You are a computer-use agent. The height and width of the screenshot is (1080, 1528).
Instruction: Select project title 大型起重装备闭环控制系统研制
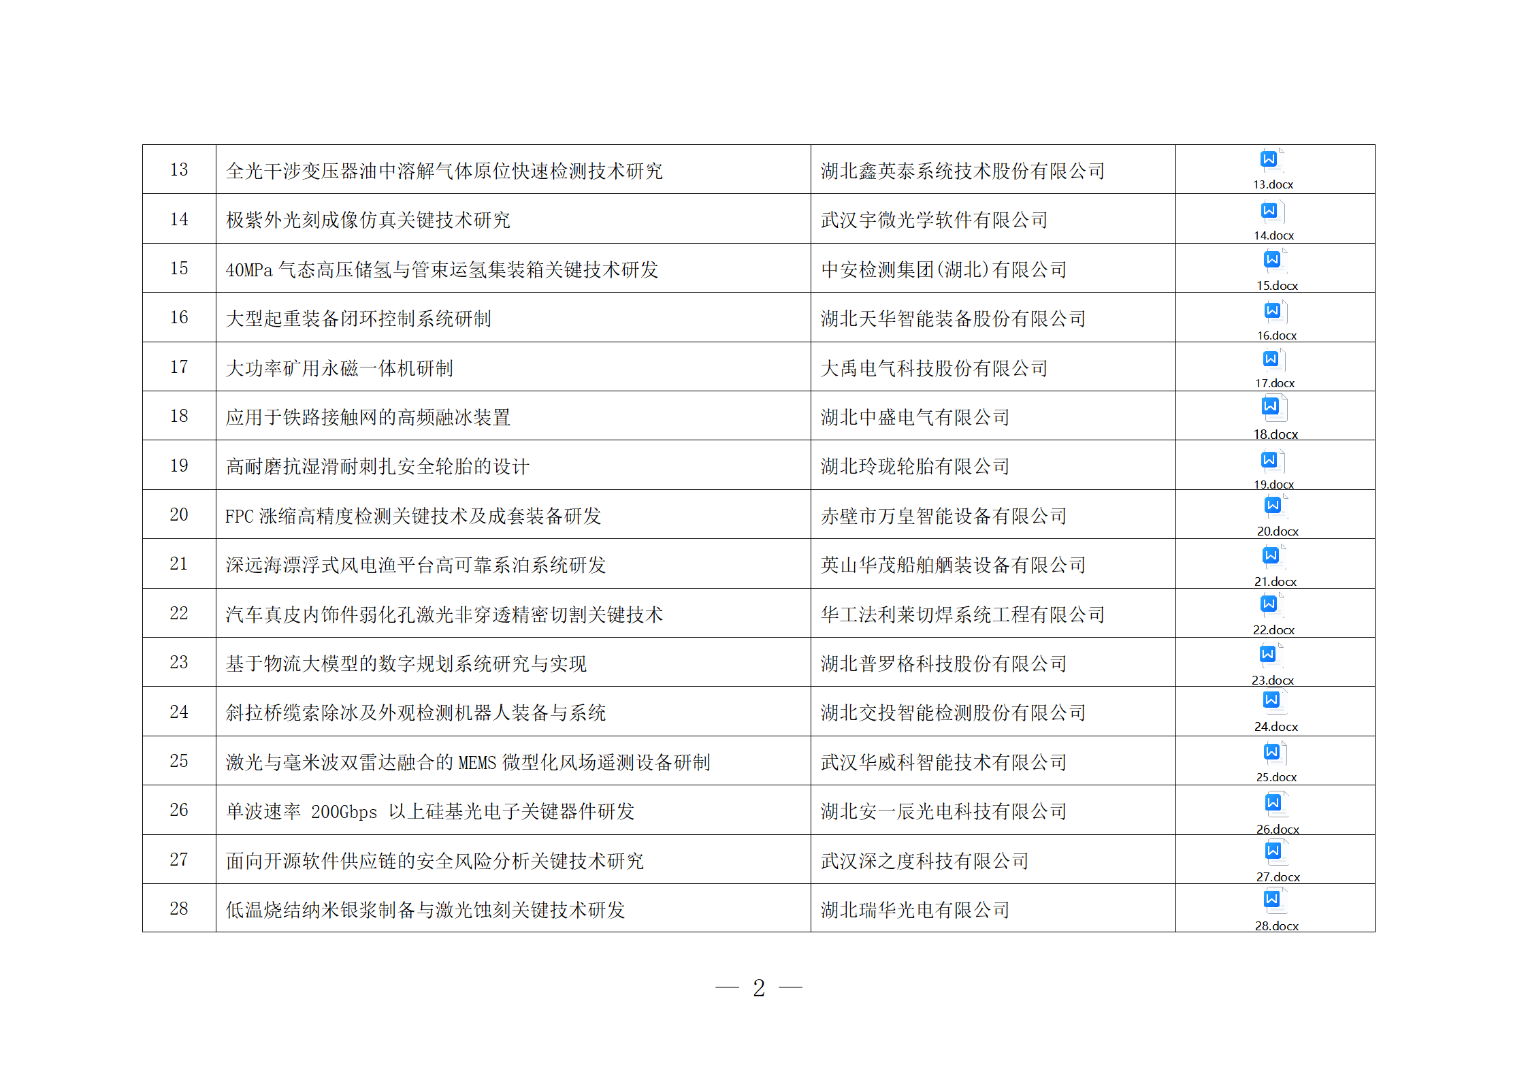[x=358, y=318]
